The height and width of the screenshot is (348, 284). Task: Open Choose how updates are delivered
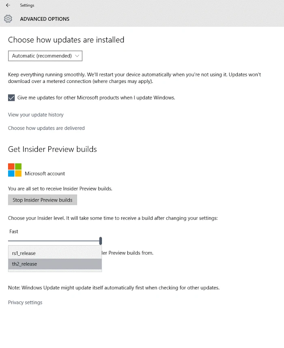(46, 128)
